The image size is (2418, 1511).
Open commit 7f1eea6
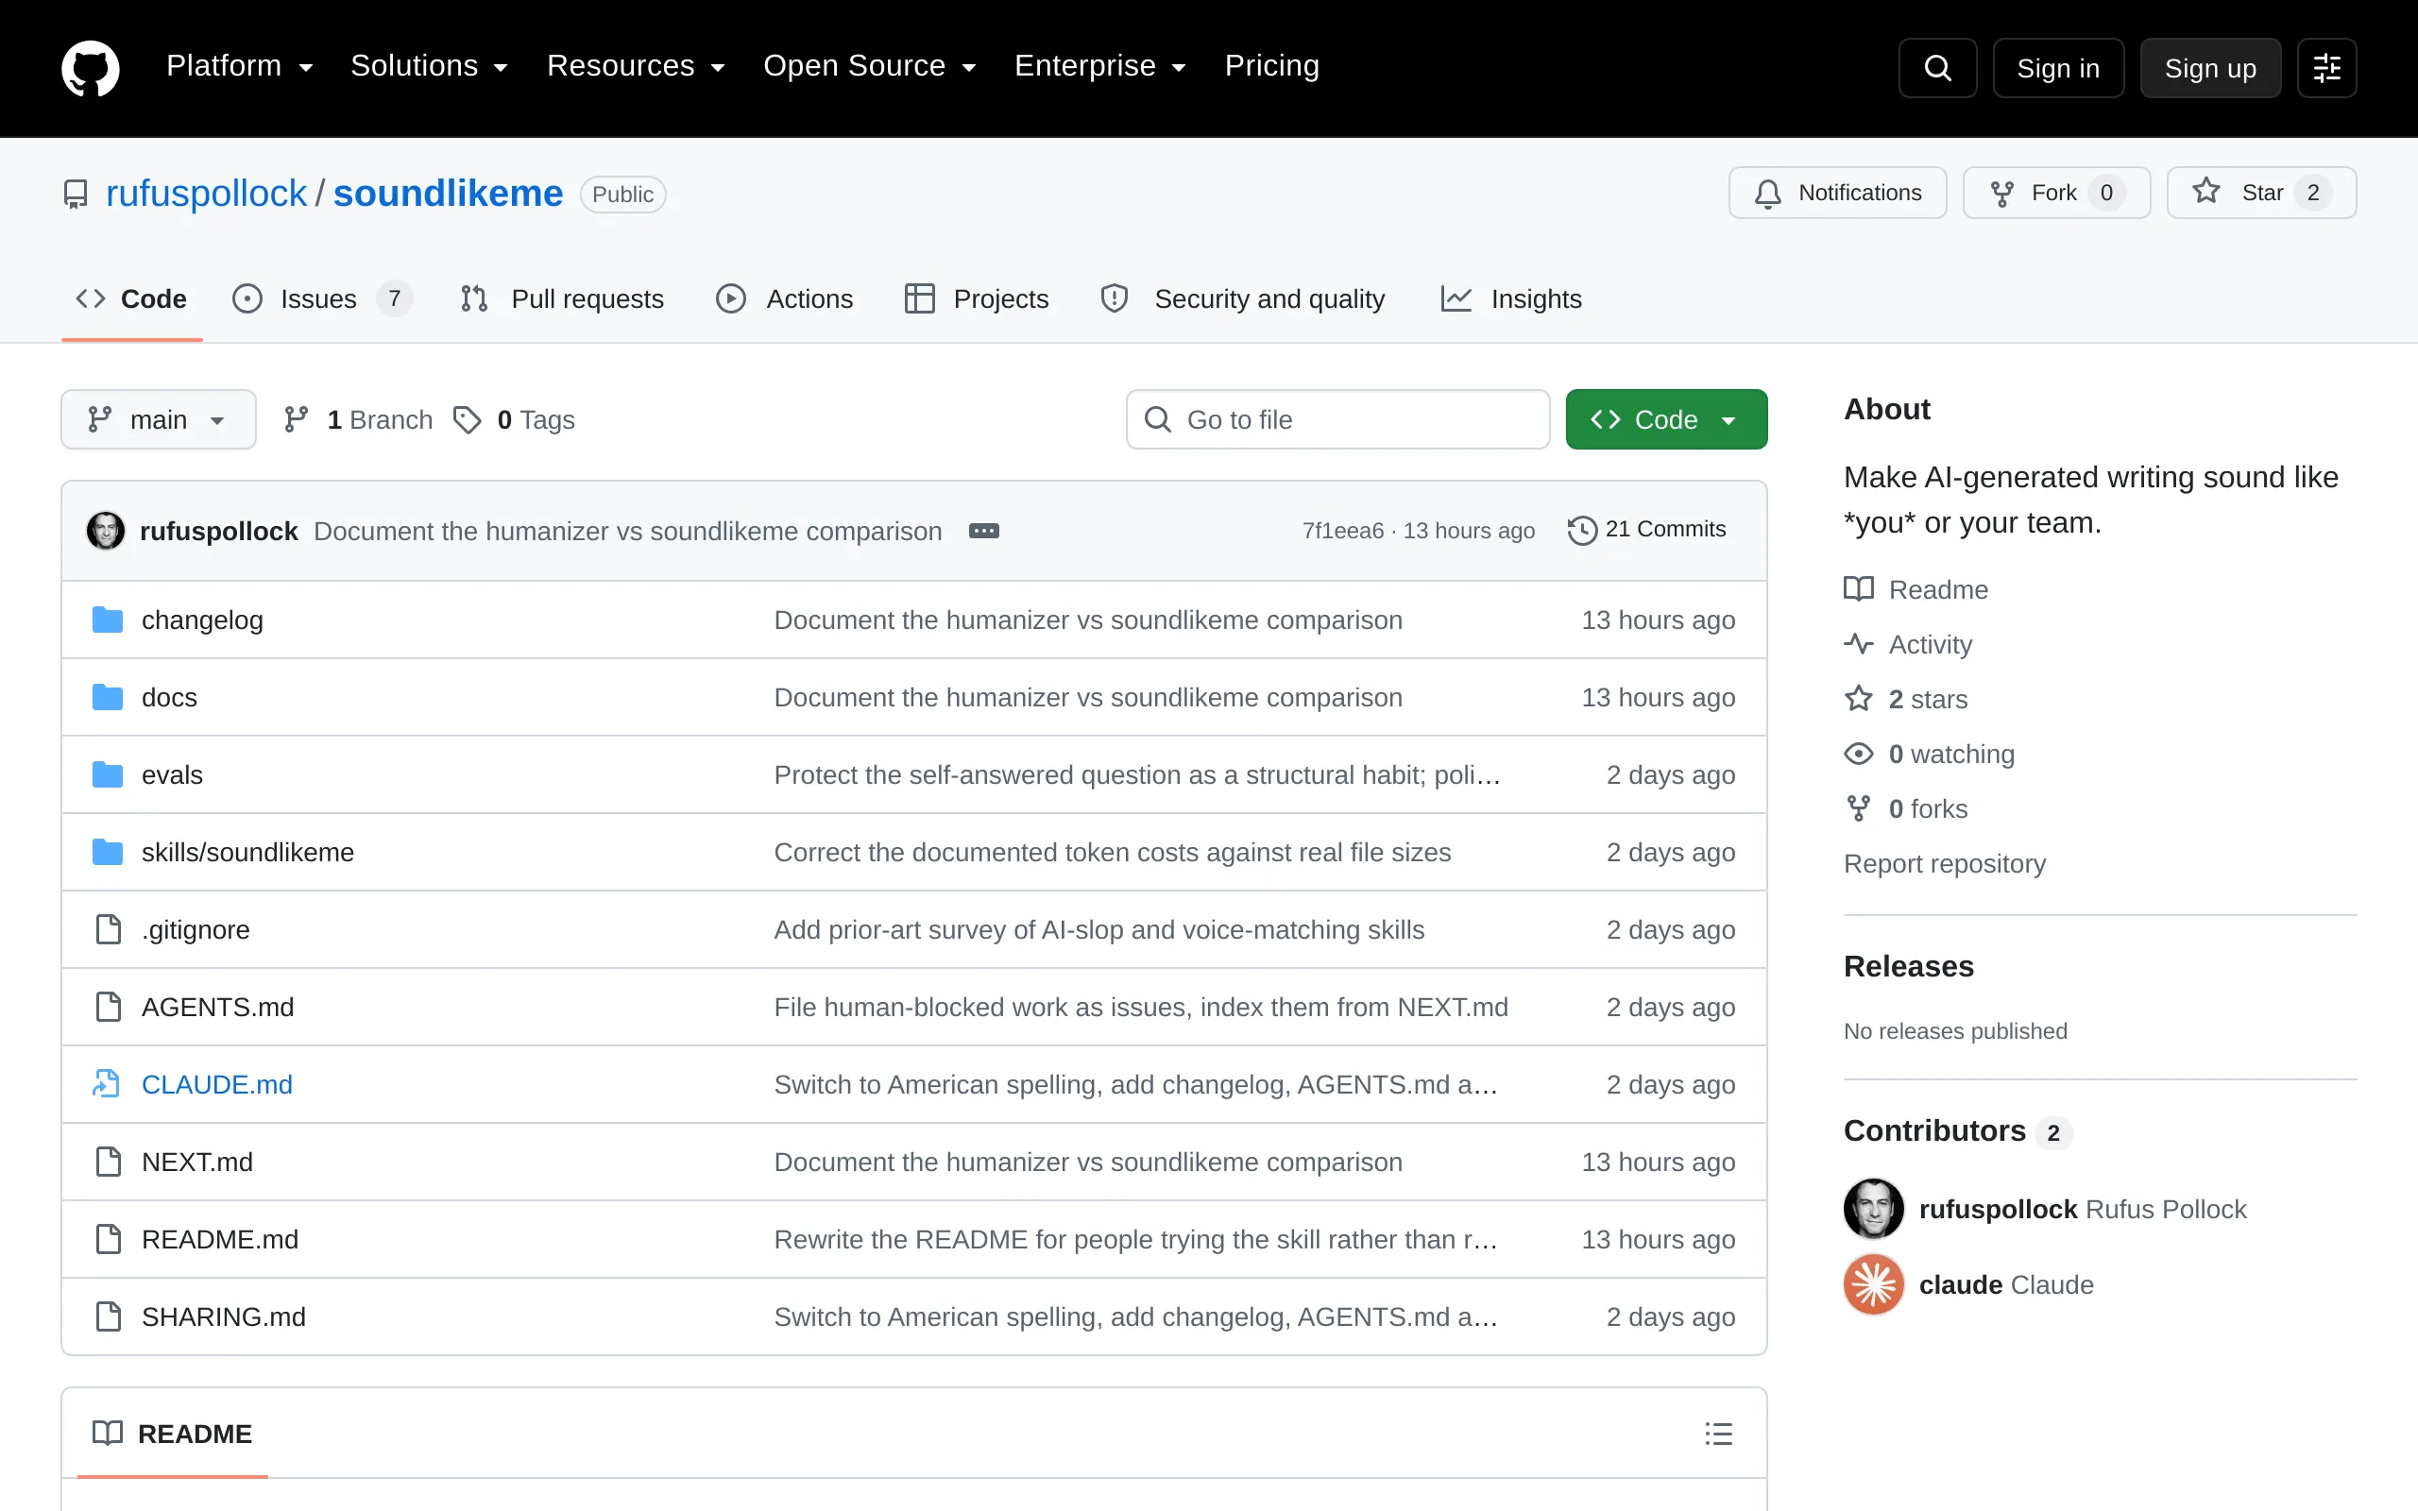(1343, 531)
